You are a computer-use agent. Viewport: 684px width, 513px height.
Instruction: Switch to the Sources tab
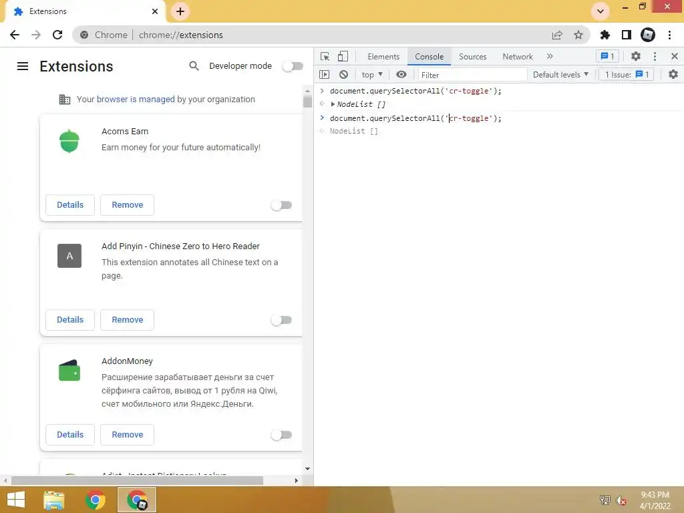pyautogui.click(x=472, y=57)
